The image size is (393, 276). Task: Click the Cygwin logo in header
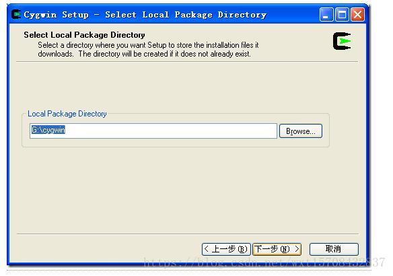342,41
